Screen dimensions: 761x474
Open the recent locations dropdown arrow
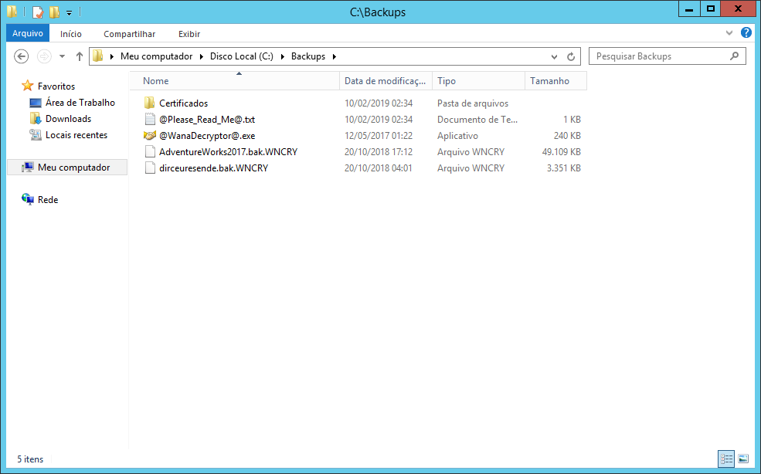(62, 56)
